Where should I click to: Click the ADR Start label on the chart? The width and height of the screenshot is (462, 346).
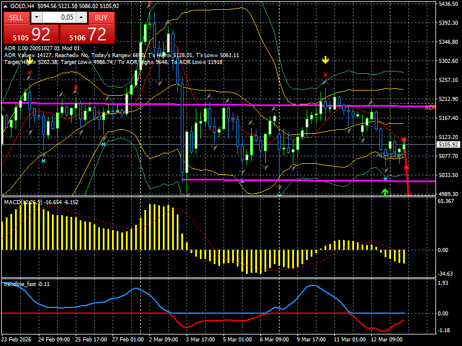pyautogui.click(x=389, y=155)
